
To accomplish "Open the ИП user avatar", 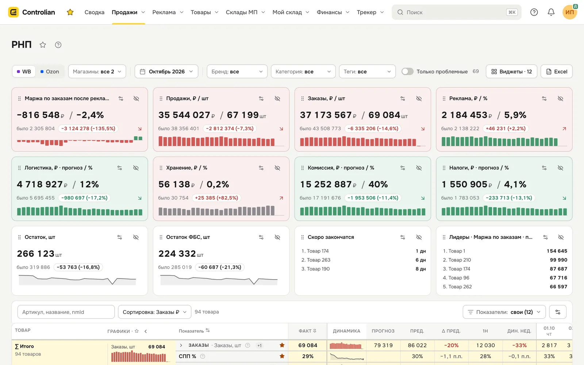I will 570,12.
